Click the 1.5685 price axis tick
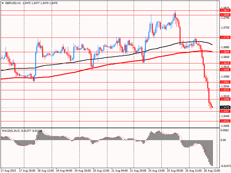231x173 pixels. coord(225,47)
